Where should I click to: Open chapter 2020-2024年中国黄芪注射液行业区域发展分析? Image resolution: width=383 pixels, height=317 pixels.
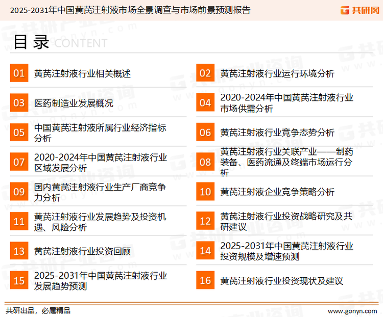click(101, 163)
